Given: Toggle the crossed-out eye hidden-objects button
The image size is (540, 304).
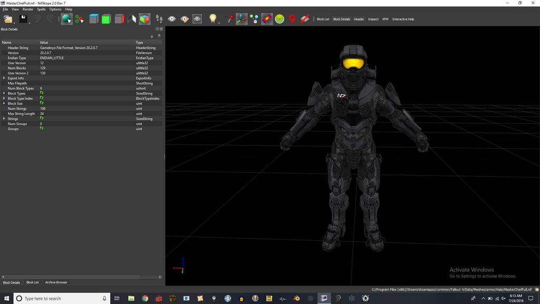Looking at the screenshot, I should coord(304,19).
